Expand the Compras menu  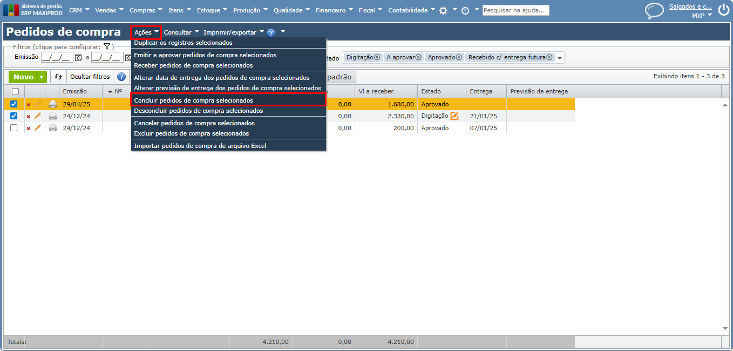point(146,10)
